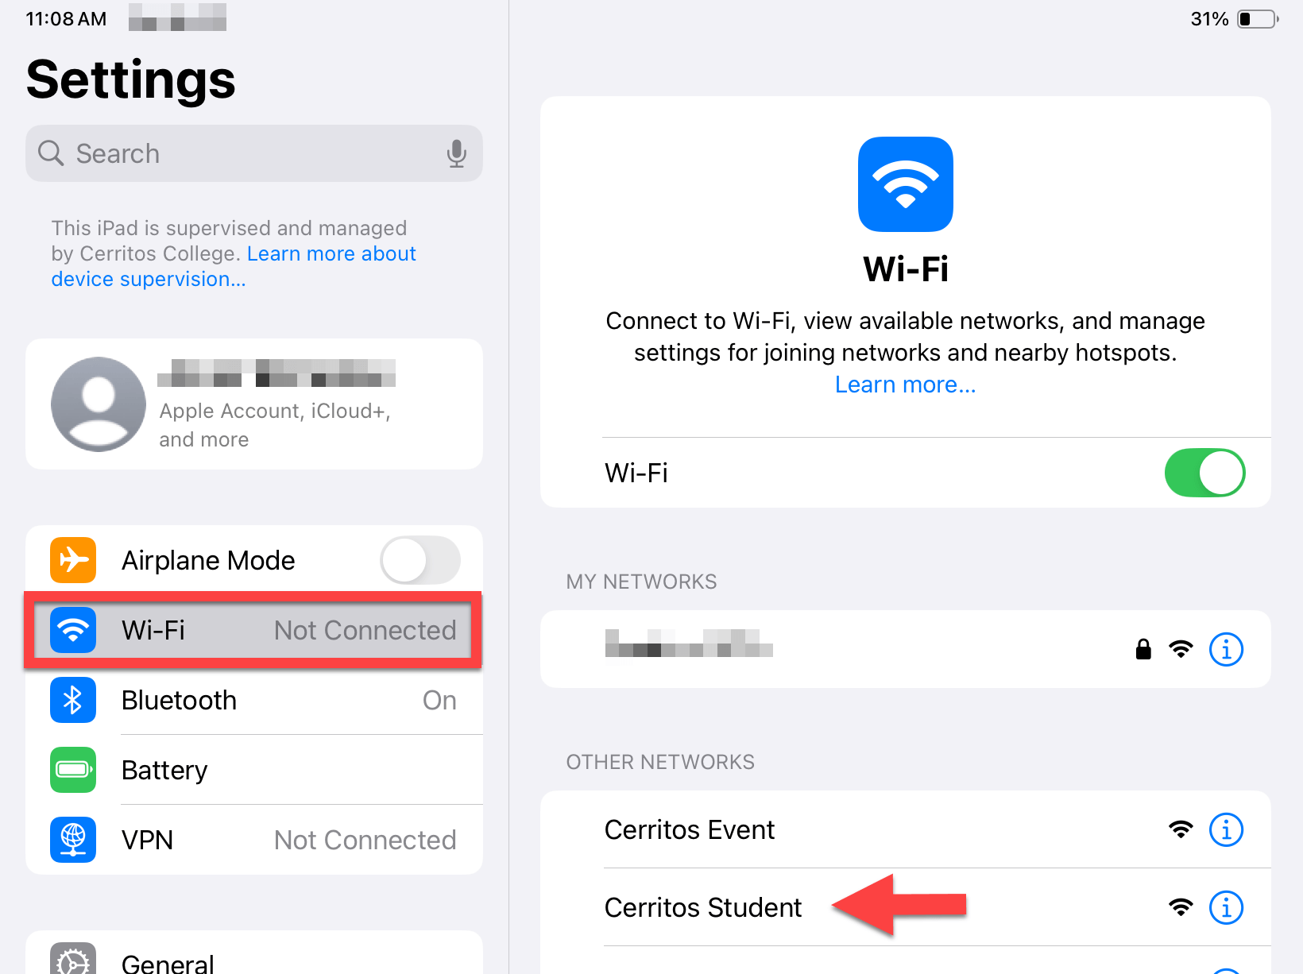Open info for the Cerritos Student network
The height and width of the screenshot is (974, 1303).
(1226, 908)
